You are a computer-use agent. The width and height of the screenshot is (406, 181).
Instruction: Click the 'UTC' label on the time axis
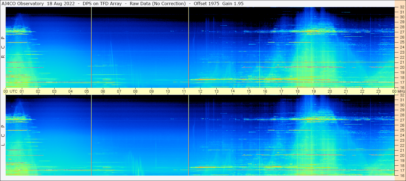coord(14,91)
